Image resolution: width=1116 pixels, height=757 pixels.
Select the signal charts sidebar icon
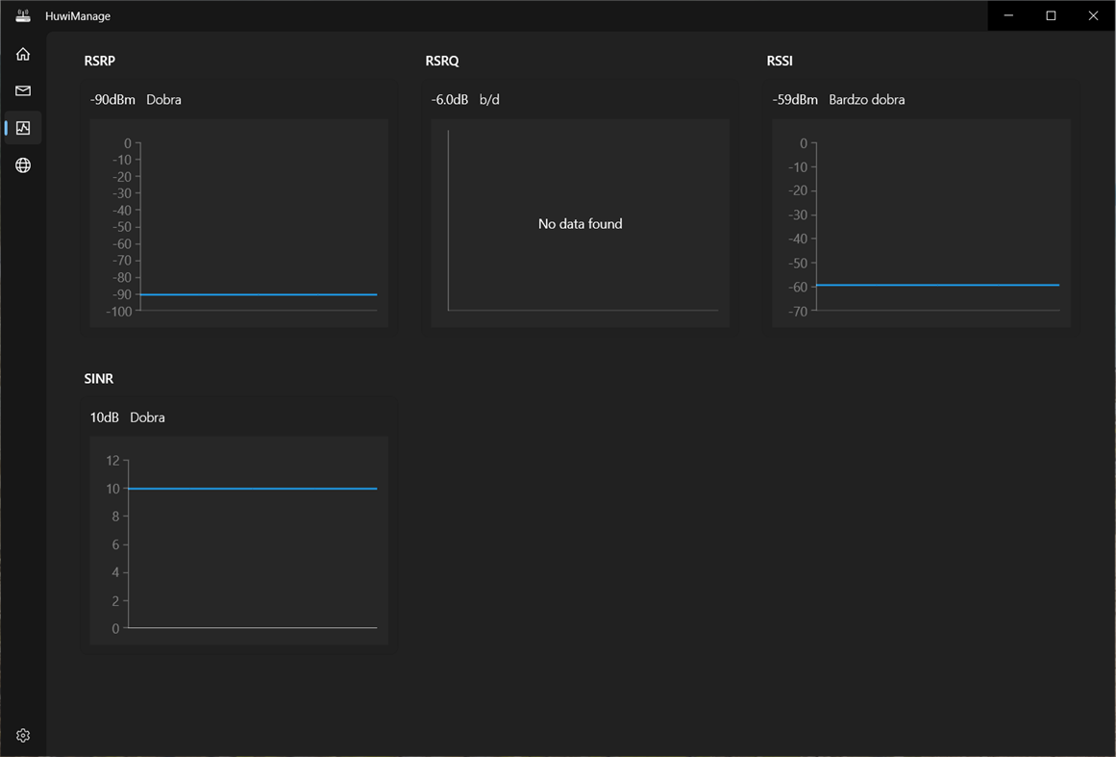pos(23,128)
